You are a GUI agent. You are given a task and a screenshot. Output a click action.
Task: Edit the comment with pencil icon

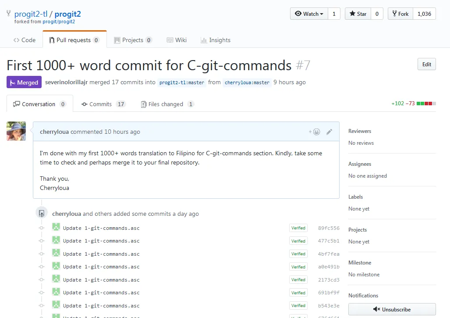point(329,132)
